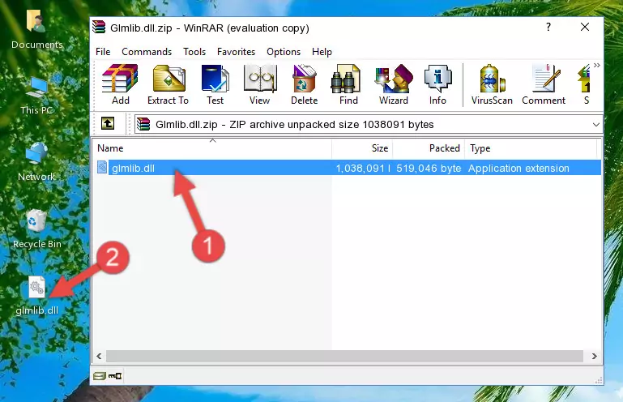Start VirusScan from toolbar
The width and height of the screenshot is (623, 402).
pos(492,84)
